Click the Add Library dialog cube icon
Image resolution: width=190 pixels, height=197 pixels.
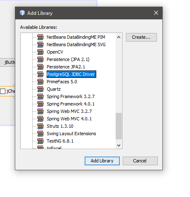22,13
